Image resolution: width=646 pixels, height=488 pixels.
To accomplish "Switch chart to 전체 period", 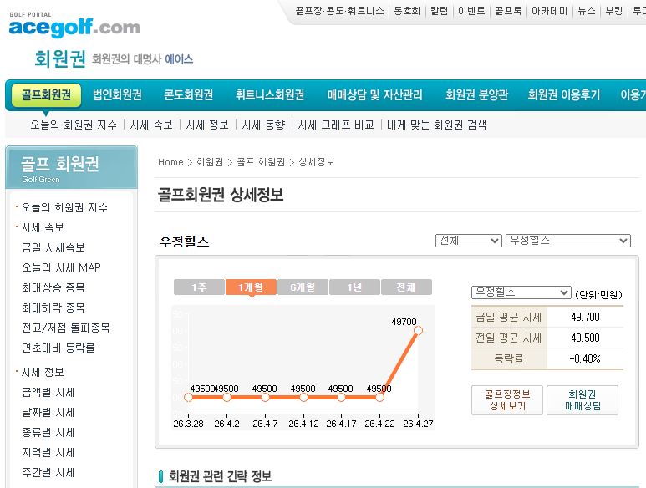I will [407, 287].
